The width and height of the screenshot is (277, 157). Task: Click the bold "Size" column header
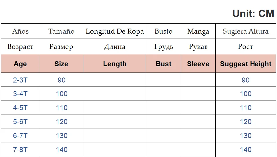coord(61,64)
